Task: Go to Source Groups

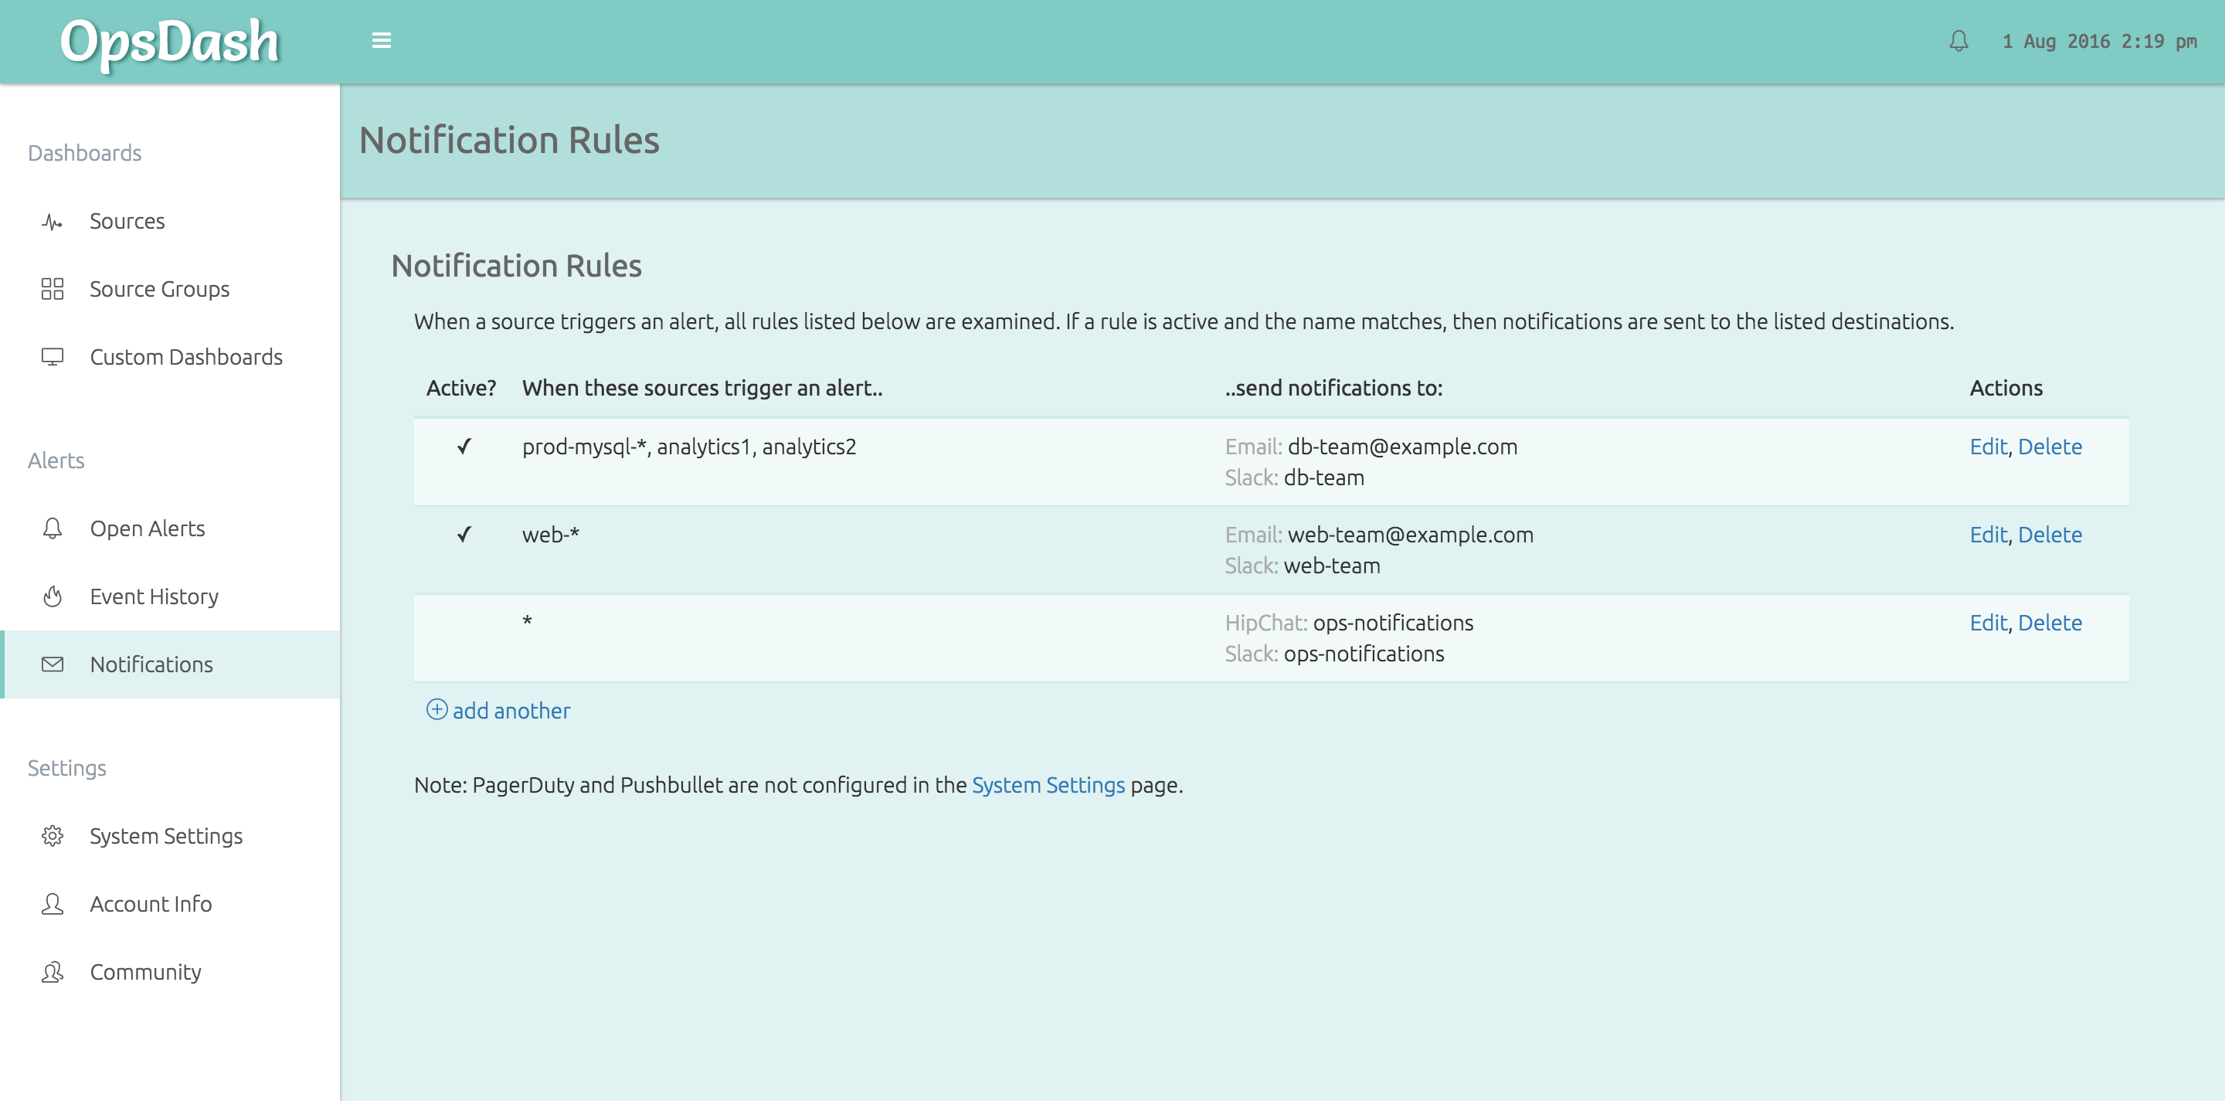Action: (170, 289)
